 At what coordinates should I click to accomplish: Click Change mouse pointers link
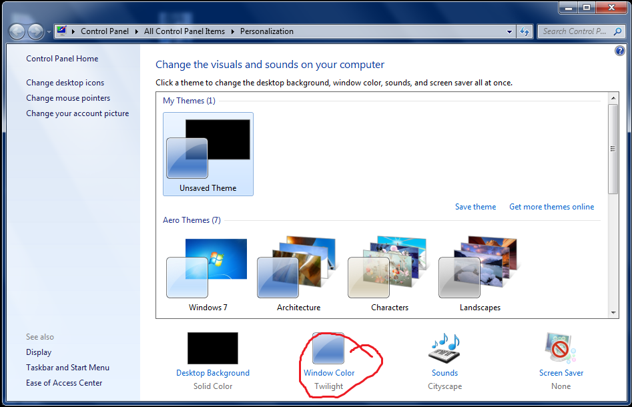click(68, 98)
